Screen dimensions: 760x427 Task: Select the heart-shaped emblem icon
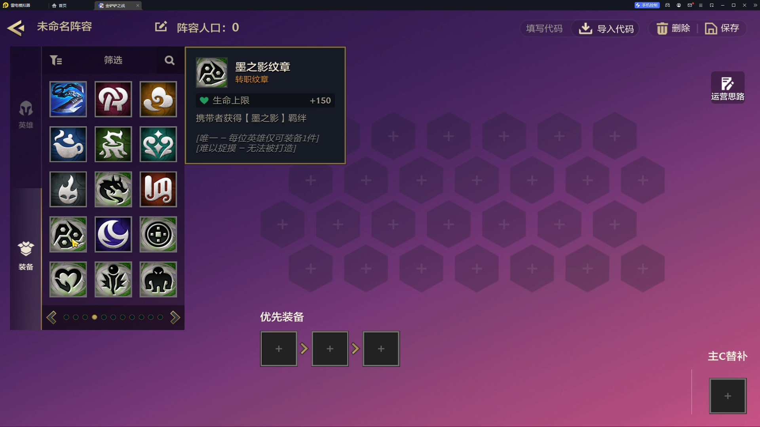pyautogui.click(x=68, y=280)
